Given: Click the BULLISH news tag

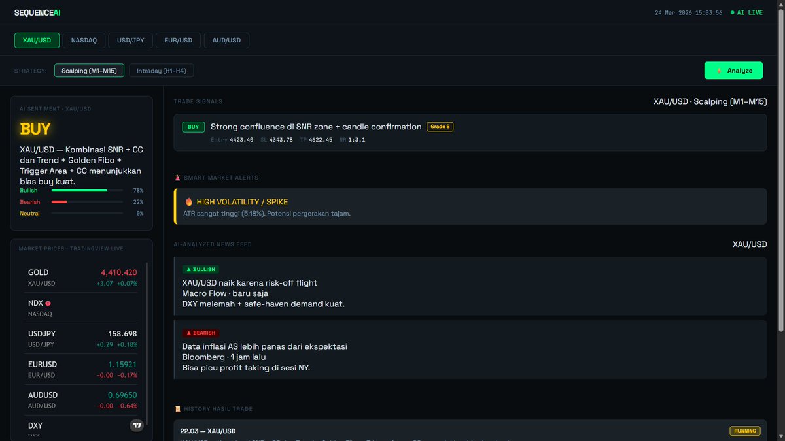Looking at the screenshot, I should click(200, 269).
